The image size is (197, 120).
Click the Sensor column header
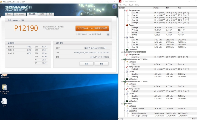pos(136,8)
